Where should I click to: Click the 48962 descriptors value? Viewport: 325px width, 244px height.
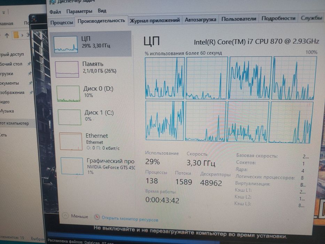click(211, 183)
